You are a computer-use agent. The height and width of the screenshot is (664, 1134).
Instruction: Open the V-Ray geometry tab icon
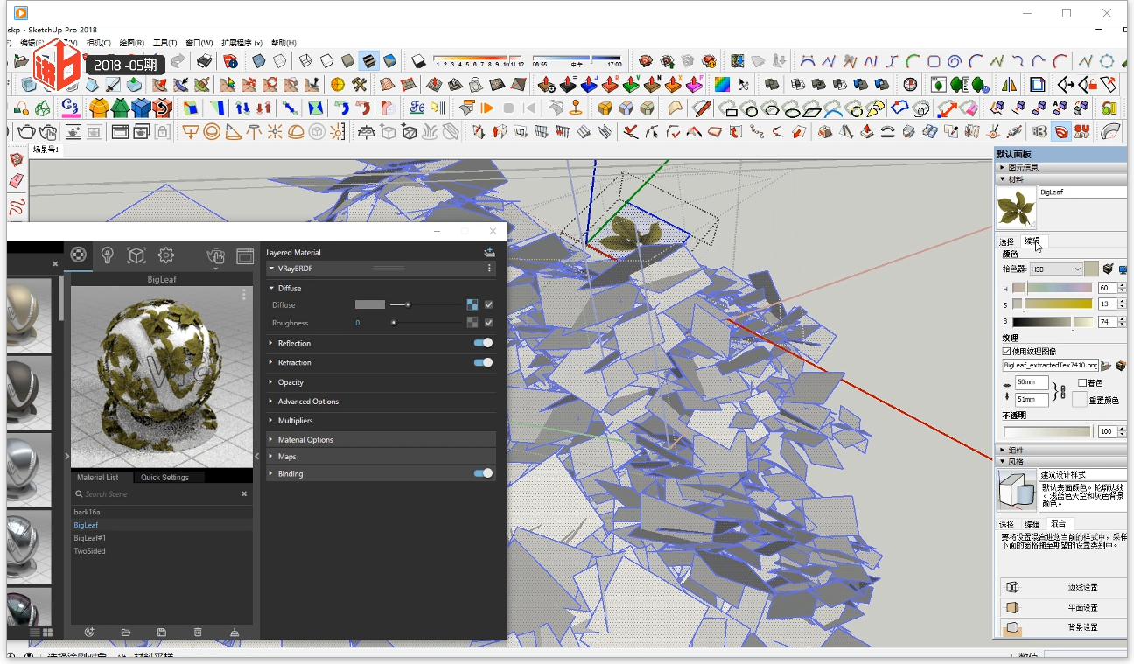[136, 255]
